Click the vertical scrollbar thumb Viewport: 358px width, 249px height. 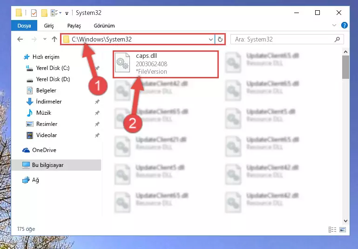click(345, 67)
